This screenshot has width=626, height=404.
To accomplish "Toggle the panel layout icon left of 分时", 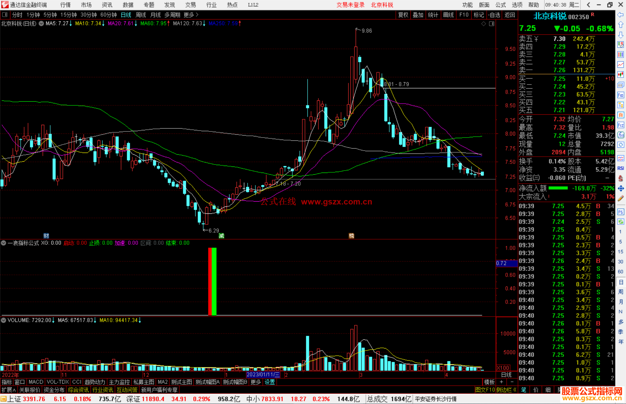I will [5, 14].
